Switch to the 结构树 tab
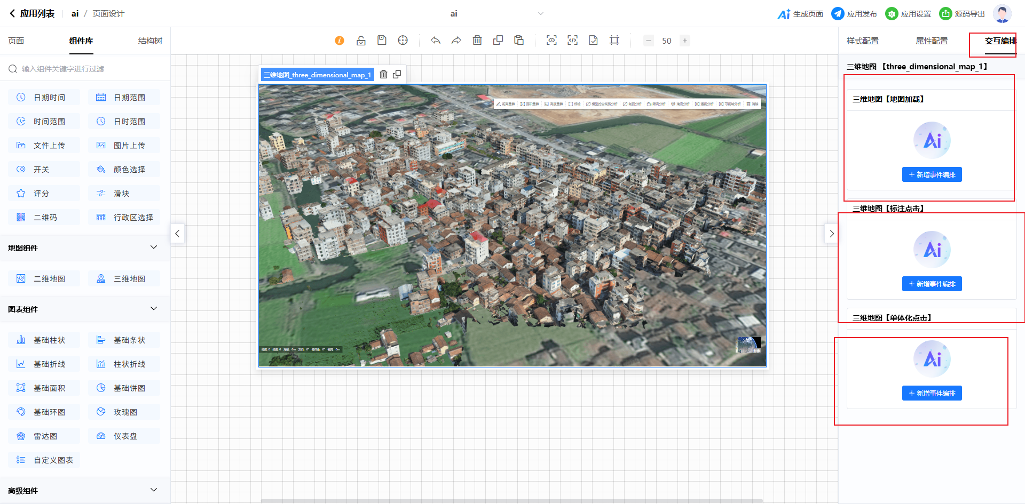 click(150, 41)
